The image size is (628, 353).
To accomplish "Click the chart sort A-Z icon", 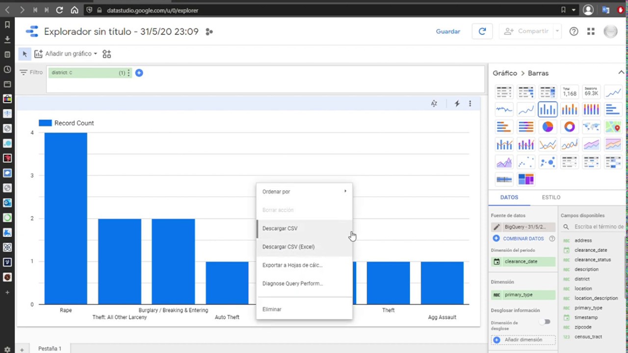I will (434, 103).
